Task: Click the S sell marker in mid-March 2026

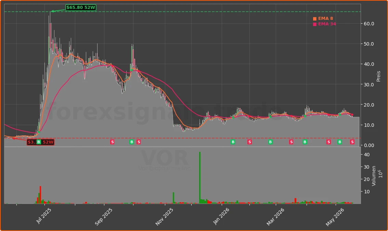Action: coord(291,142)
